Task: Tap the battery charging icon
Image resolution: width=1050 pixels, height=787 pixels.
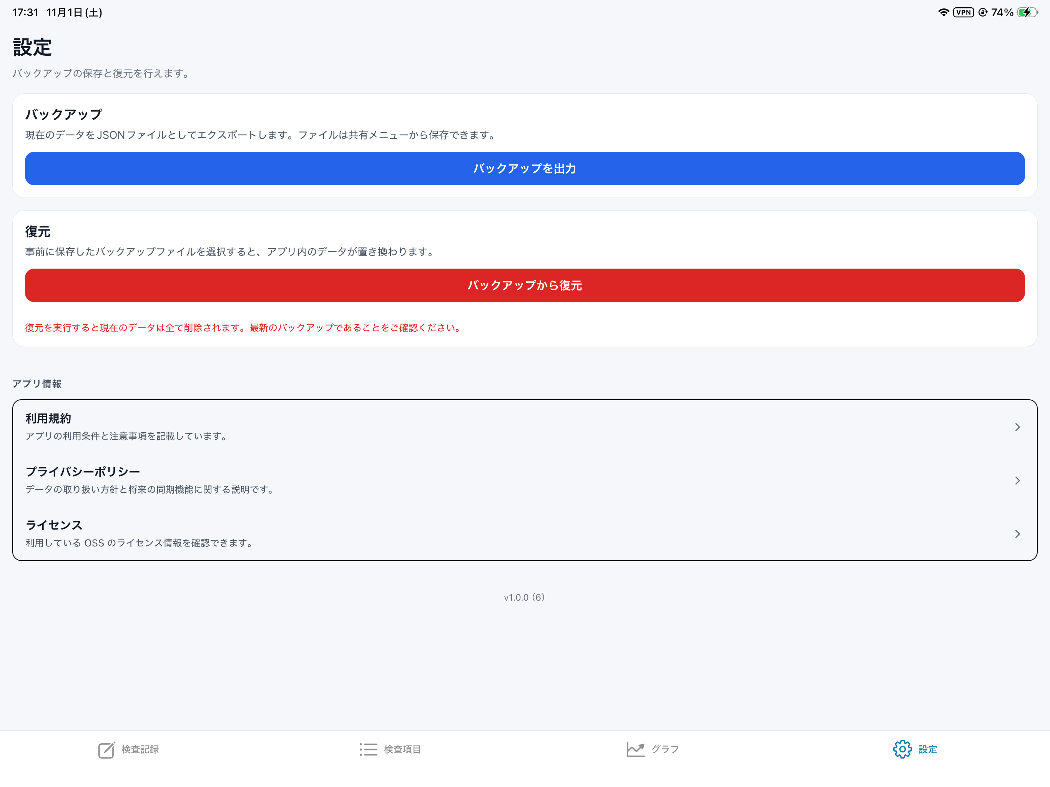Action: [1028, 12]
